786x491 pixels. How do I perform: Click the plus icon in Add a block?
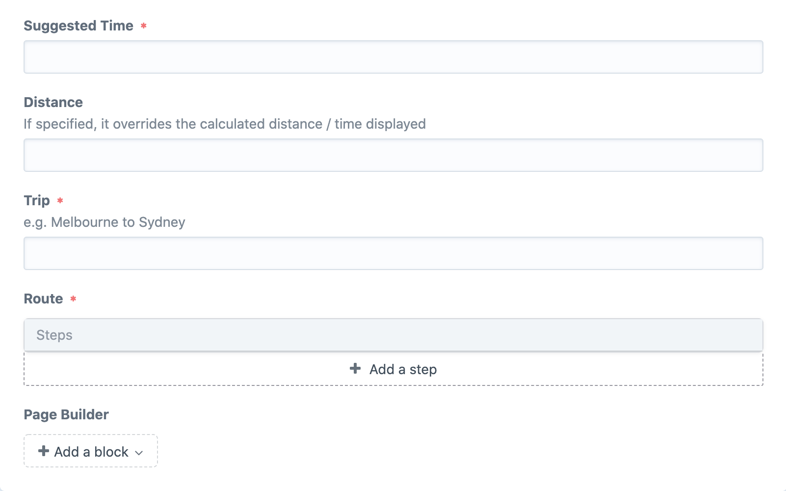pyautogui.click(x=44, y=451)
